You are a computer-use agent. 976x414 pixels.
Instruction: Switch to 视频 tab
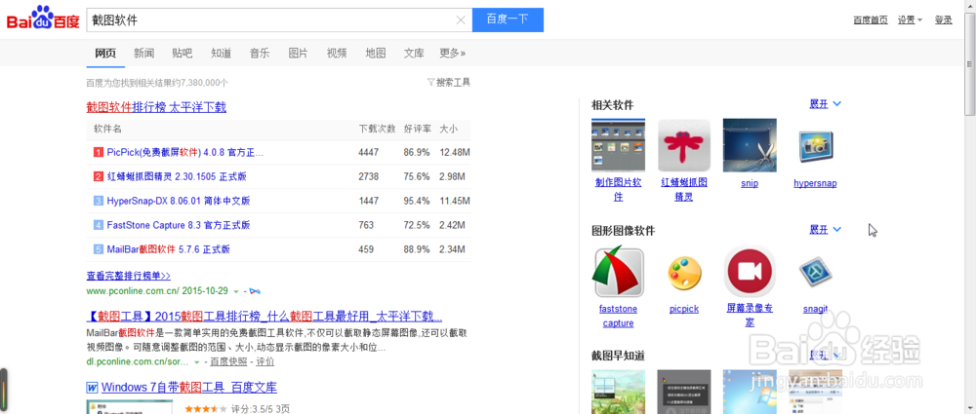pyautogui.click(x=337, y=53)
